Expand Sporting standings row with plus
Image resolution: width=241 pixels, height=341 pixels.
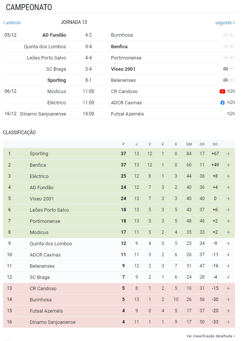coord(228,154)
